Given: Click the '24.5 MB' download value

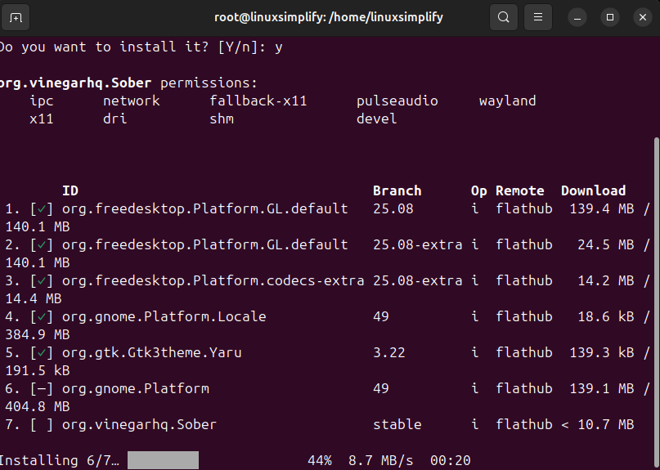Looking at the screenshot, I should pos(606,245).
